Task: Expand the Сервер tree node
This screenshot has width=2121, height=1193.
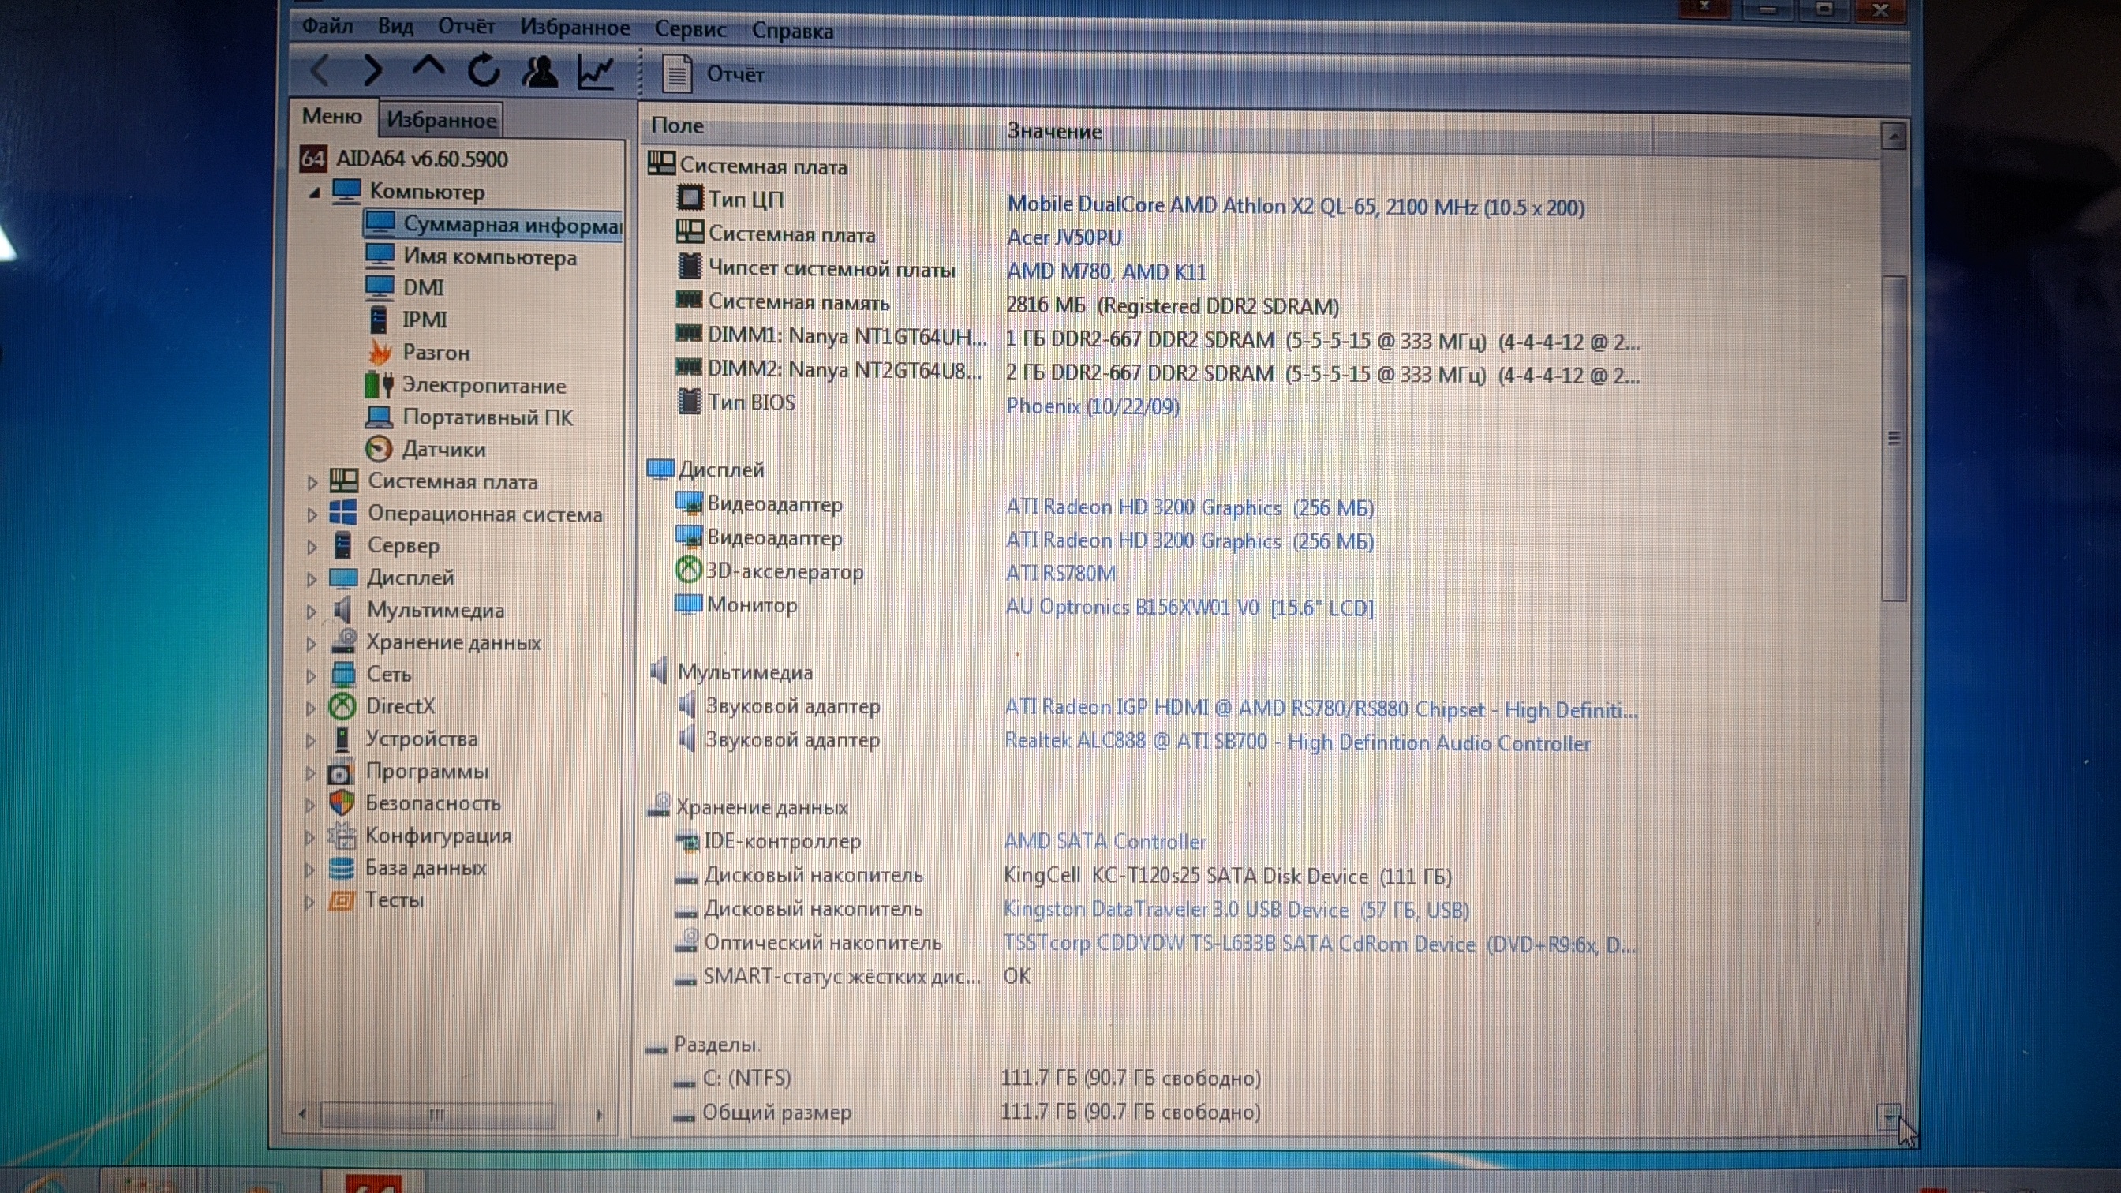Action: pyautogui.click(x=311, y=547)
